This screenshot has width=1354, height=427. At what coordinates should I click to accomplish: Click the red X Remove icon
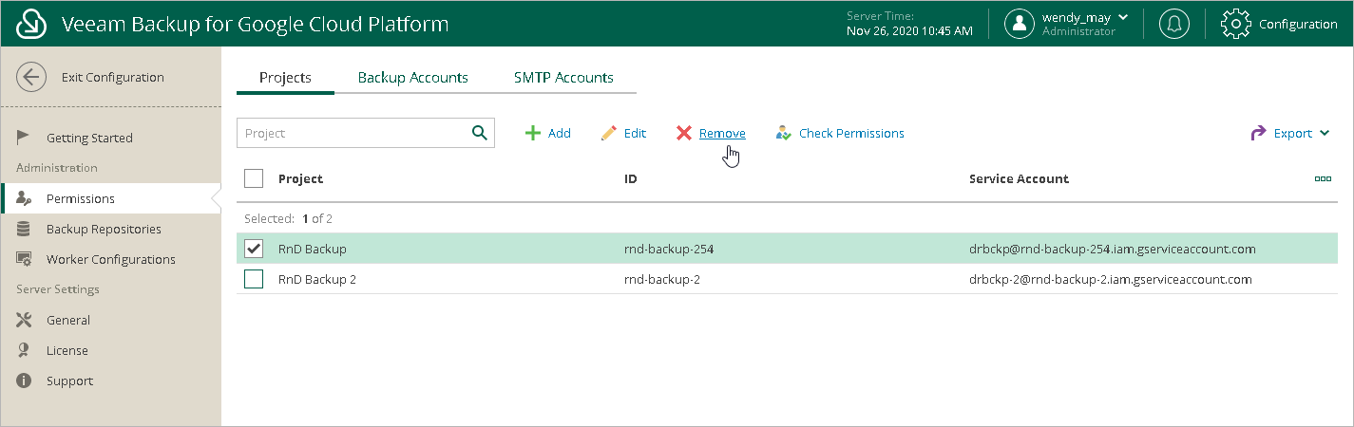click(x=684, y=134)
